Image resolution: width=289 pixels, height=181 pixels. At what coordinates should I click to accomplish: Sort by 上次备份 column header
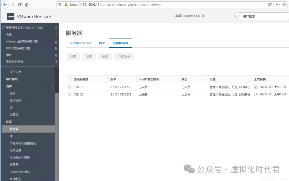click(260, 79)
